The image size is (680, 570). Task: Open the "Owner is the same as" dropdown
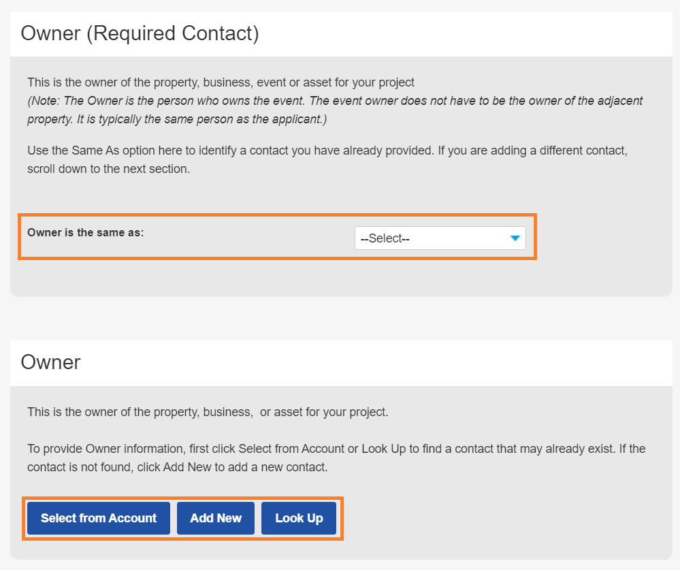pyautogui.click(x=440, y=238)
